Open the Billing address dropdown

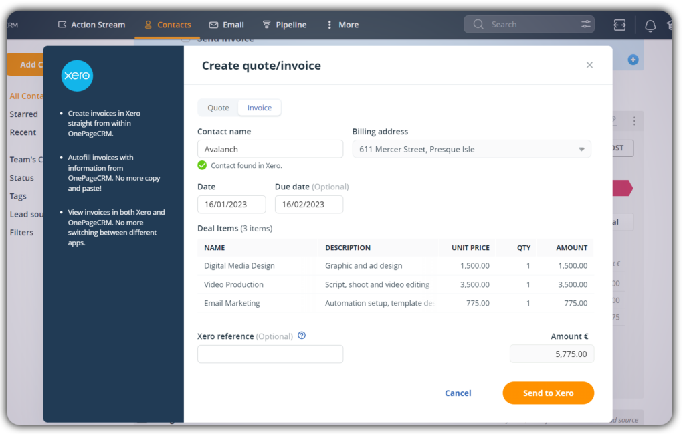click(x=581, y=148)
